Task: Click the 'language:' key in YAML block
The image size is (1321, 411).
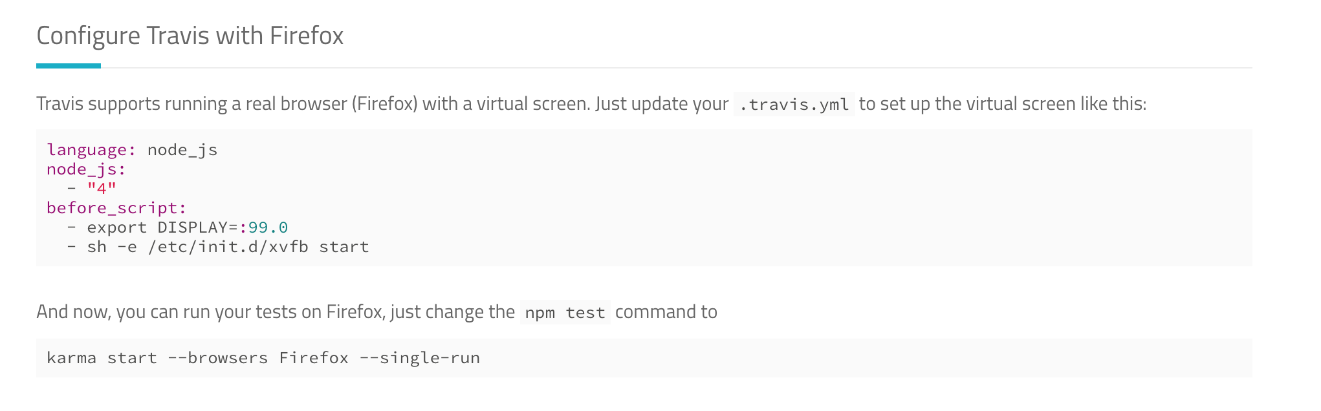Action: [x=92, y=150]
